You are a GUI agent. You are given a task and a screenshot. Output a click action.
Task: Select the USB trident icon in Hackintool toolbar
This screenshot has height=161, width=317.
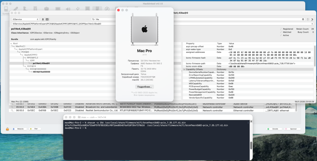click(x=78, y=9)
